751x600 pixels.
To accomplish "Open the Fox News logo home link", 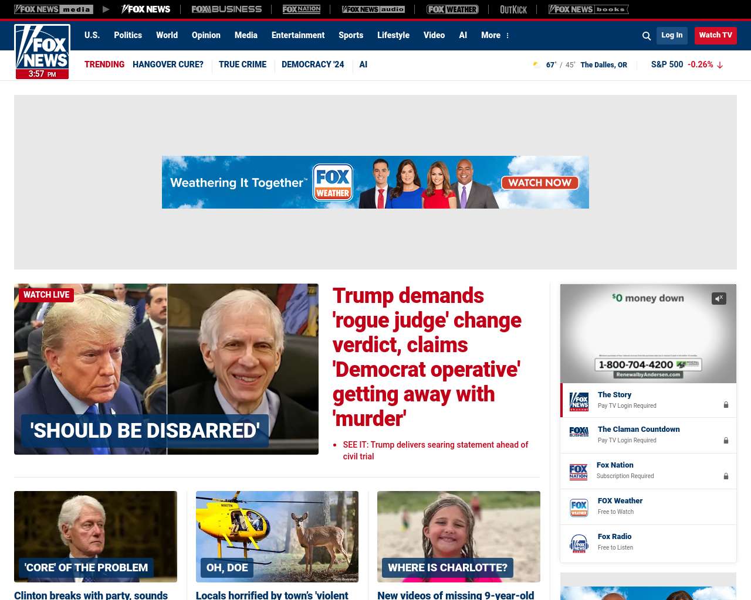I will (x=42, y=52).
